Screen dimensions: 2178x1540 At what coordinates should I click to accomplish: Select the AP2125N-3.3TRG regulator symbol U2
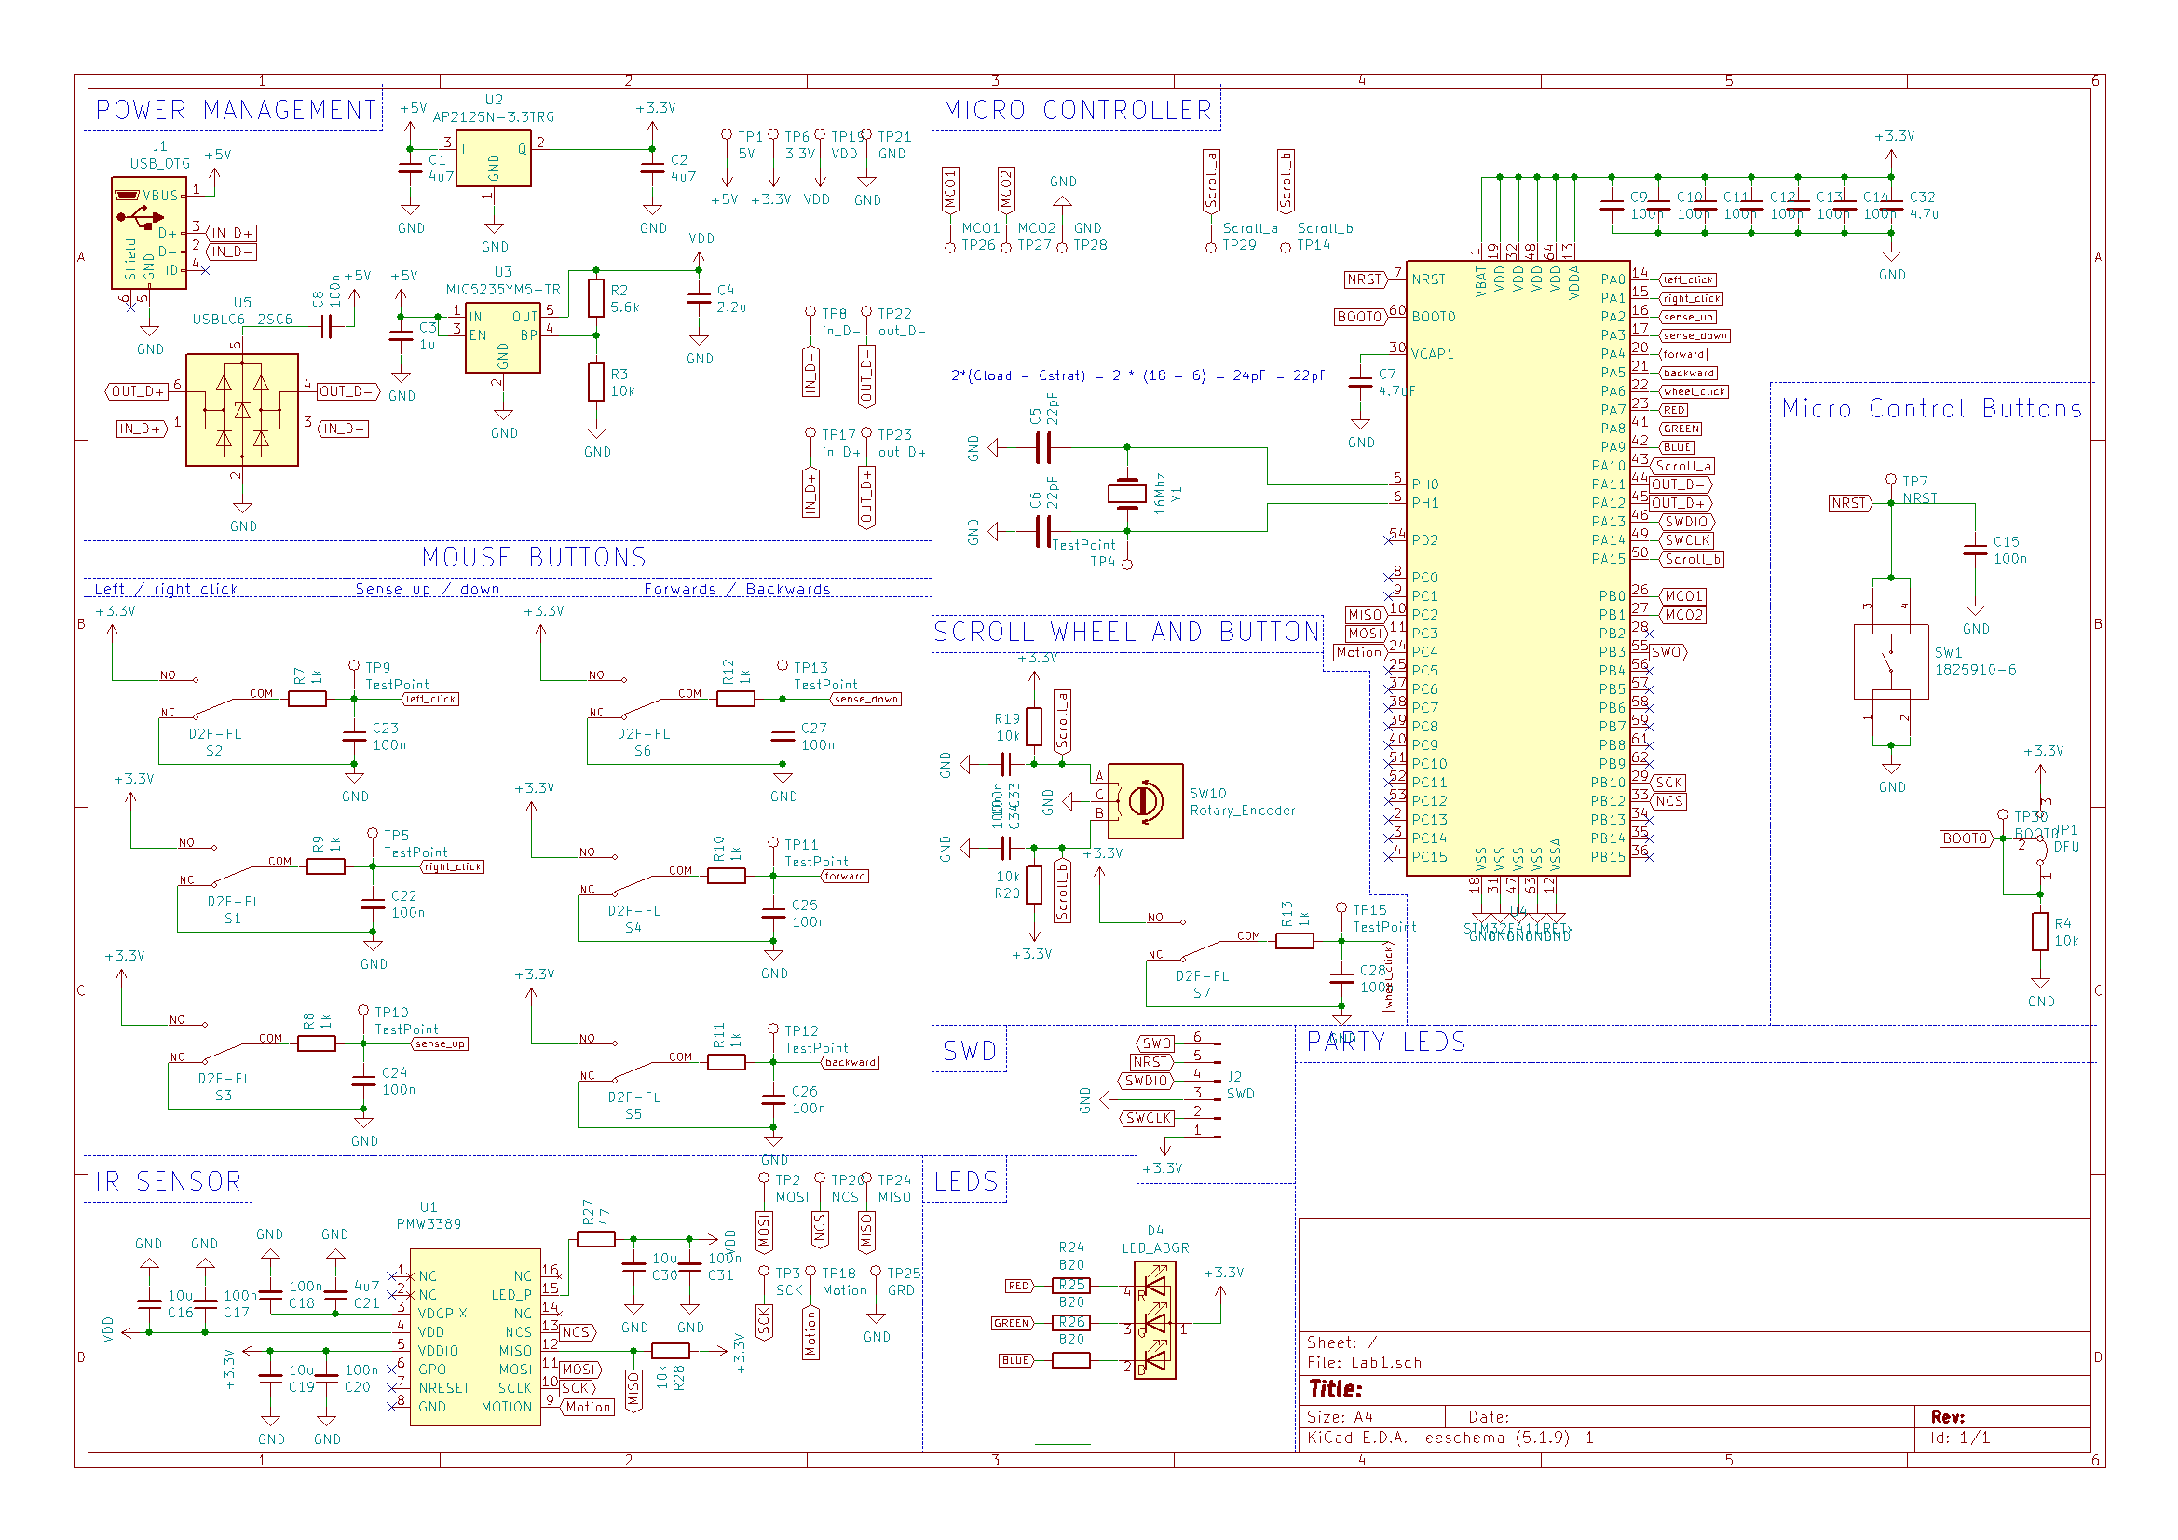[494, 158]
